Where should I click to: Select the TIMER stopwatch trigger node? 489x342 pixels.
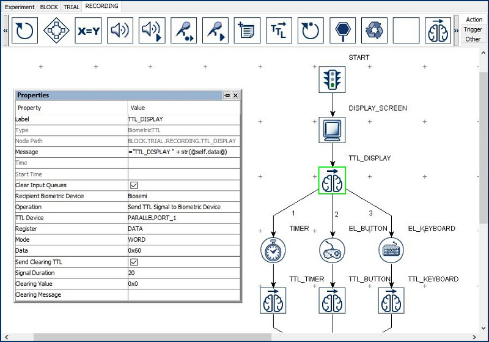[x=273, y=250]
